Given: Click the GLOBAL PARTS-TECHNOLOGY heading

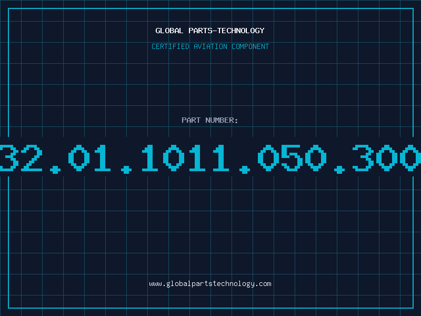Looking at the screenshot, I should point(210,31).
